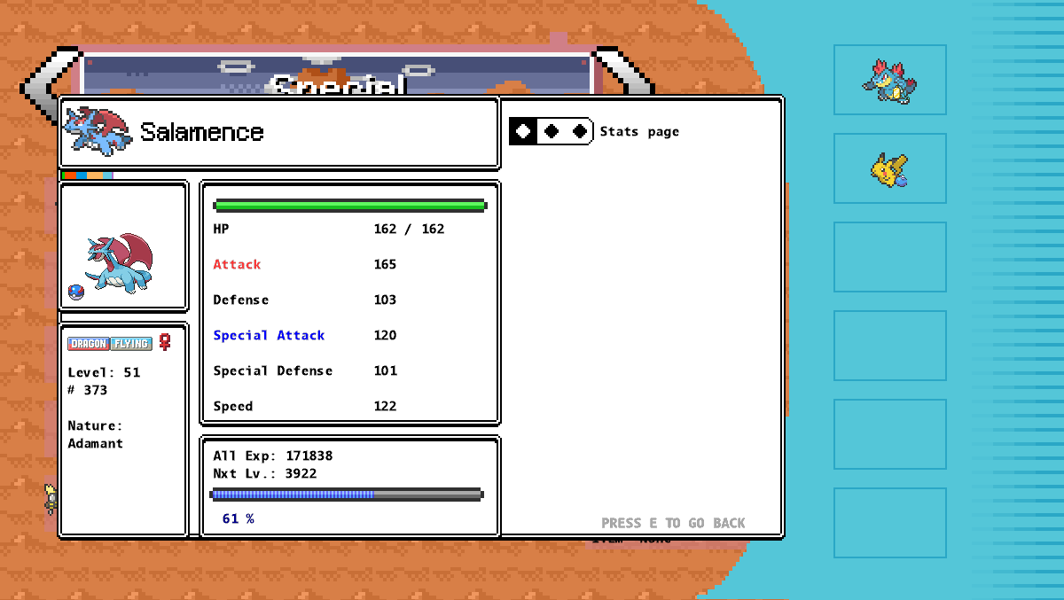Screen dimensions: 1064x600
Task: Click the Special Defense value '101'
Action: 385,370
